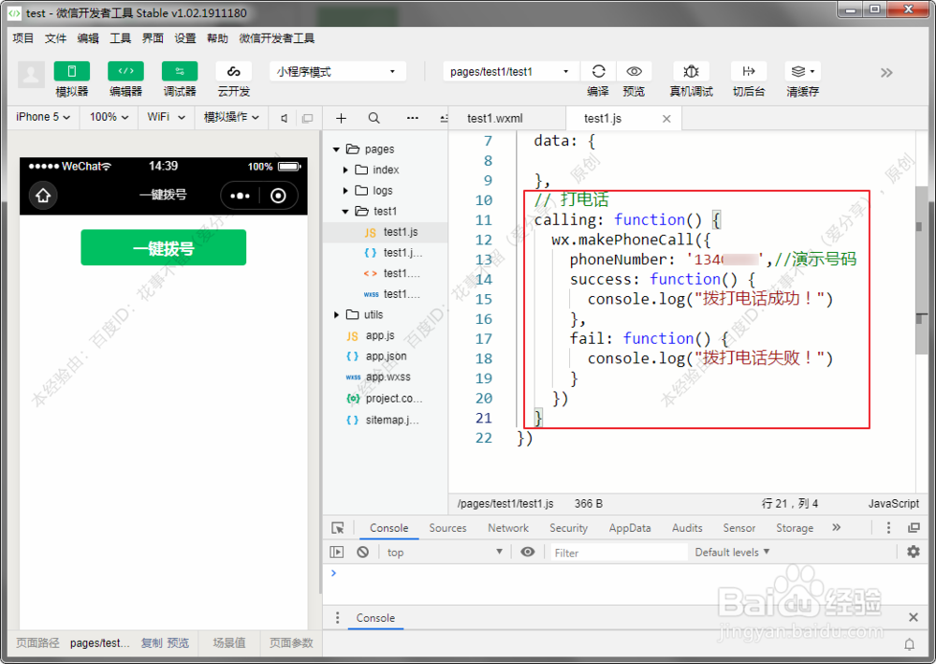
Task: Click the add new file plus icon
Action: click(341, 118)
